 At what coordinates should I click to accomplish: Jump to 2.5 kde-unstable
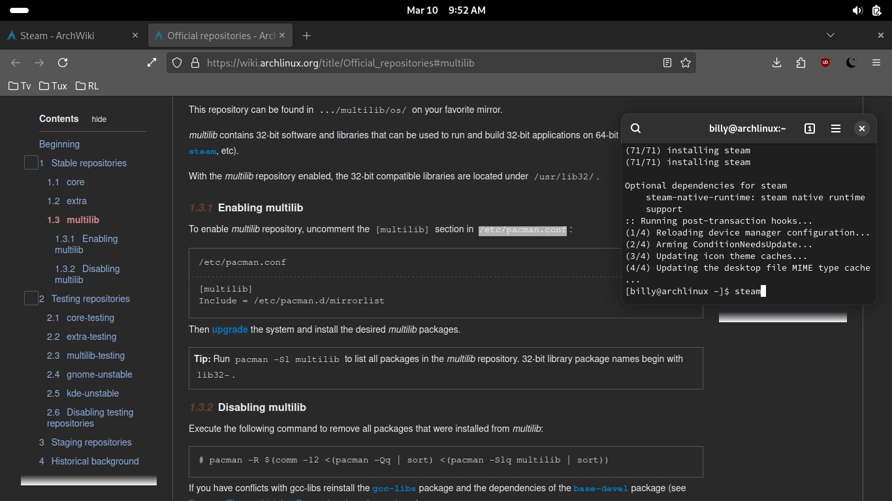click(x=84, y=393)
